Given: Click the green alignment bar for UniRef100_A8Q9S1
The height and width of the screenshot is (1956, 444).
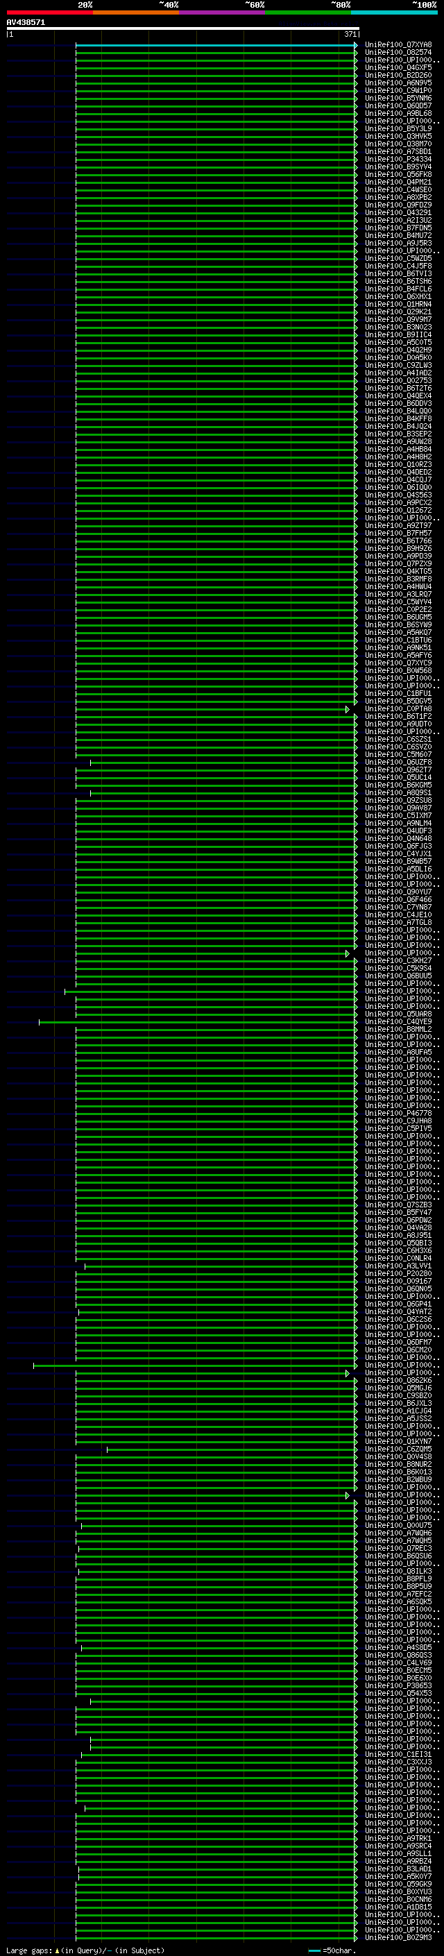Looking at the screenshot, I should coord(223,792).
